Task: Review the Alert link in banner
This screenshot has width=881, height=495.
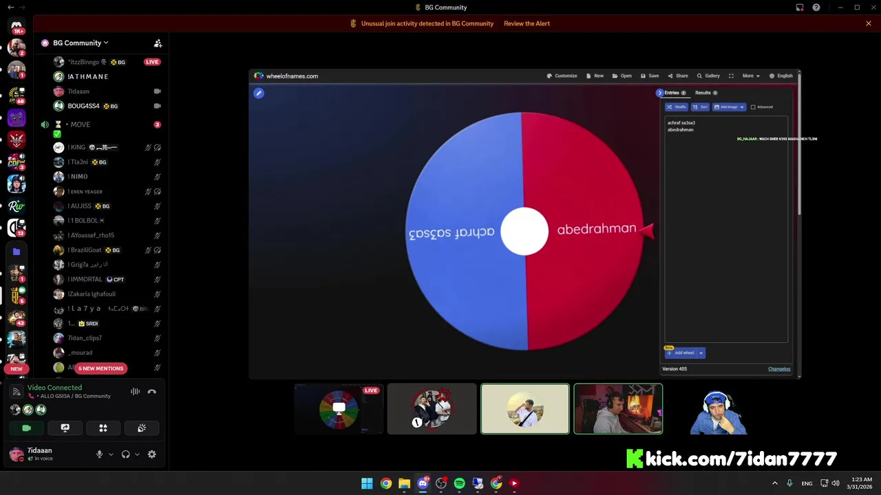Action: 527,23
